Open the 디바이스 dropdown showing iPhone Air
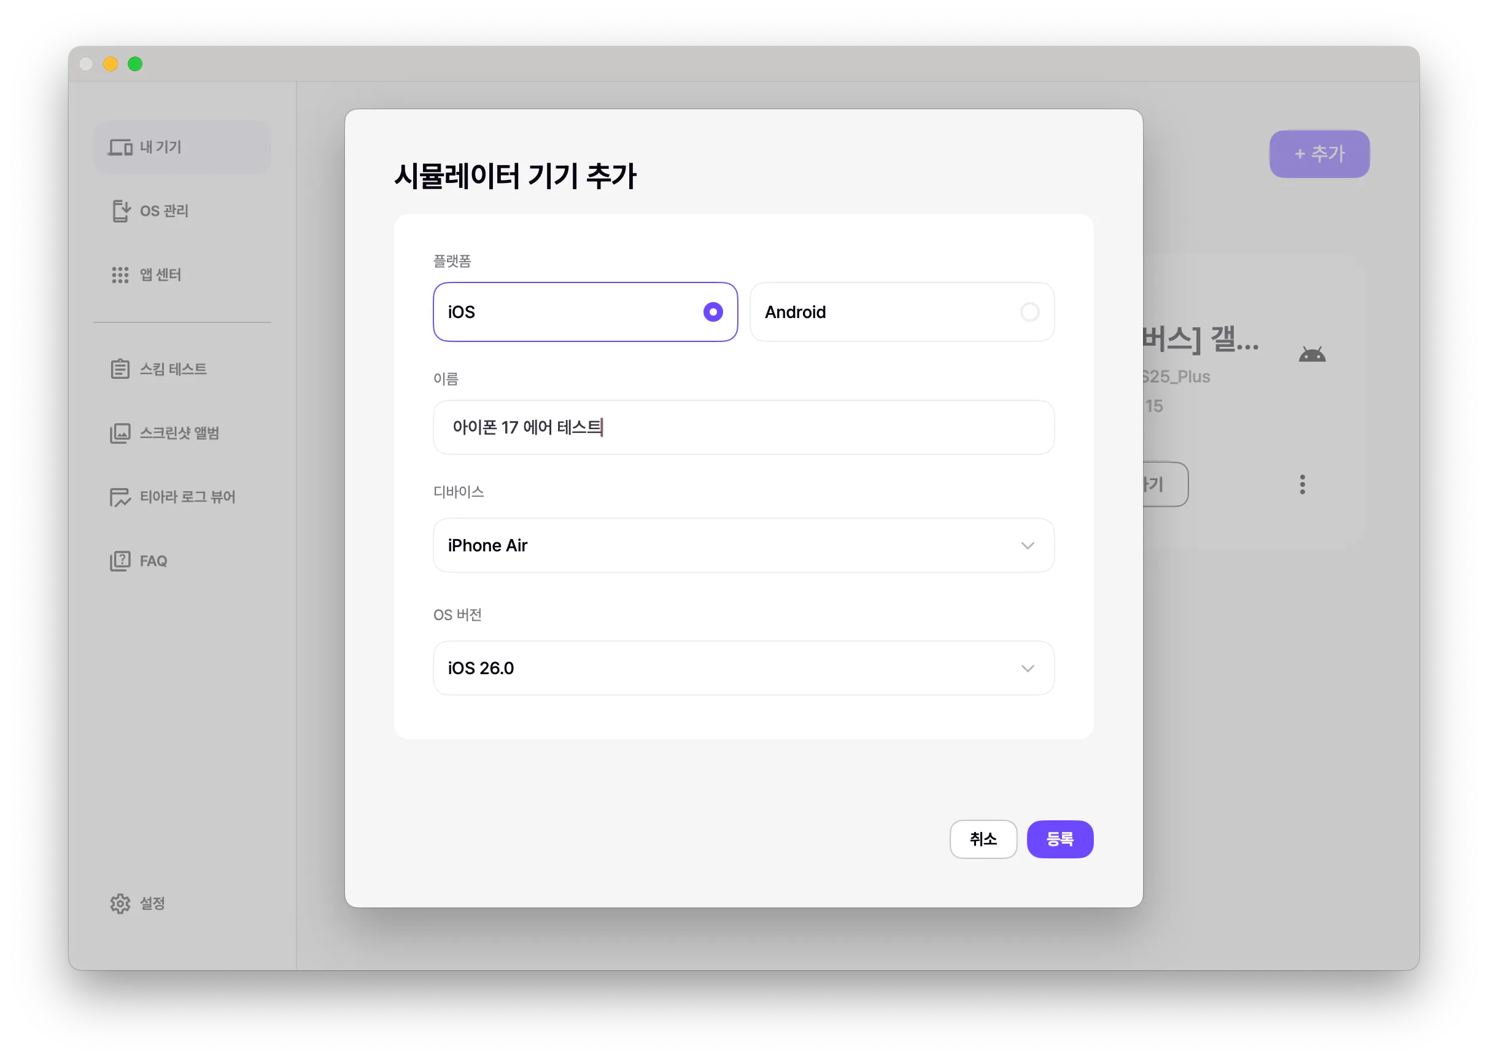 [x=743, y=545]
